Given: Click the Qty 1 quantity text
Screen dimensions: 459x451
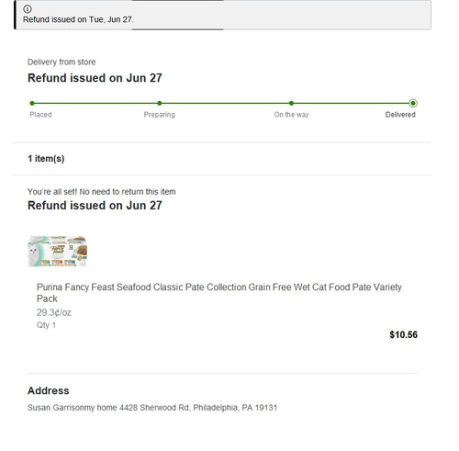Looking at the screenshot, I should (x=46, y=325).
